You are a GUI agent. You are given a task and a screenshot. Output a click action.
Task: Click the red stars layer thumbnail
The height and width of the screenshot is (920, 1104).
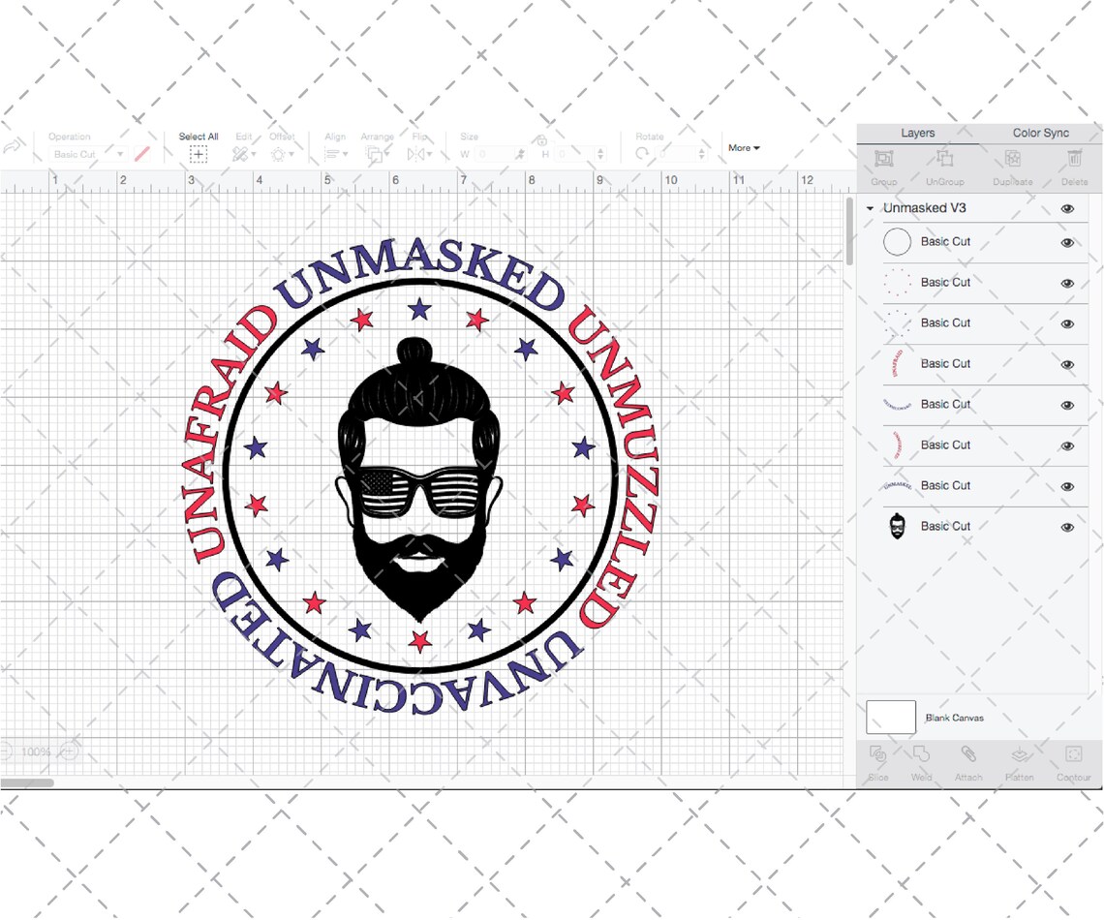click(x=897, y=282)
